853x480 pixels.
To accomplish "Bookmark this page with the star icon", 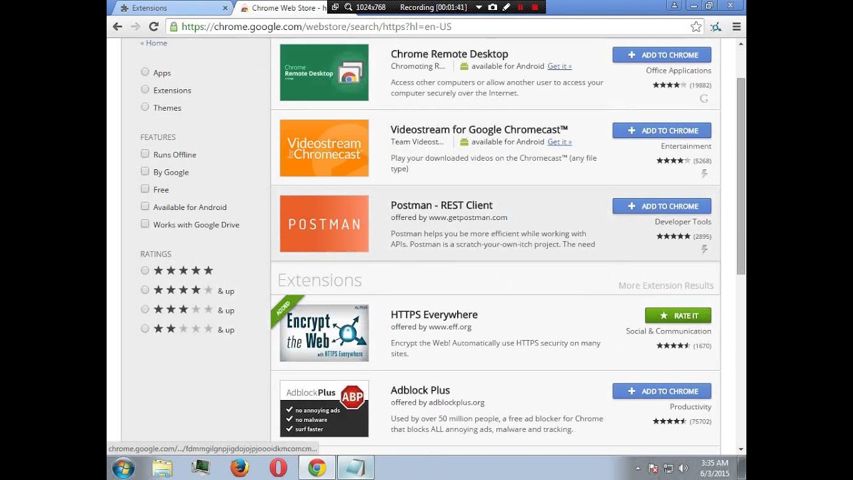I will (x=696, y=27).
